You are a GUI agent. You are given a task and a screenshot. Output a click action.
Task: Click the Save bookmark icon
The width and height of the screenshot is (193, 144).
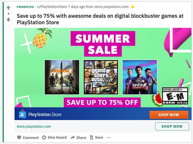point(91,137)
